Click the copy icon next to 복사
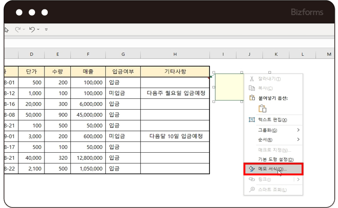Viewport: 338px width, 208px height. [252, 88]
